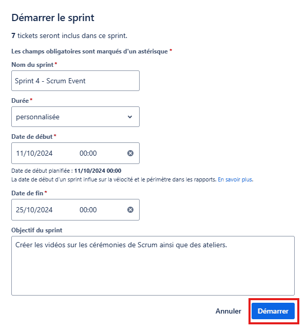306x330 pixels.
Task: Click the 'Objectif du sprint' label
Action: (x=37, y=230)
